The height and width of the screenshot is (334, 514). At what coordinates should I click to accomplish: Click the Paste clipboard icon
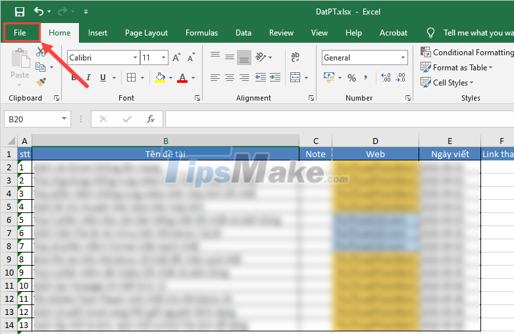(x=20, y=59)
